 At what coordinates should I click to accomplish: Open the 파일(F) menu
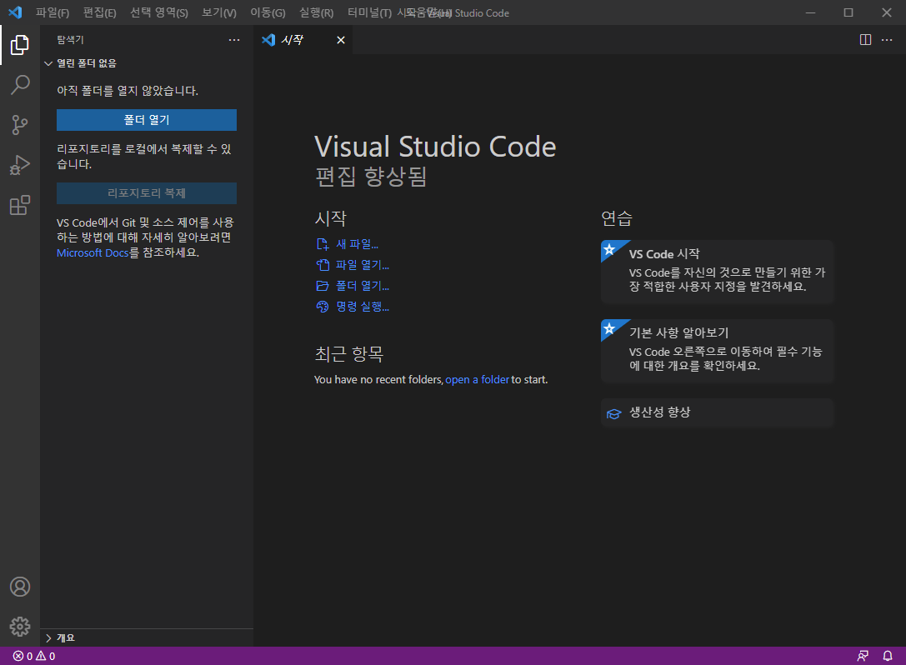tap(53, 12)
